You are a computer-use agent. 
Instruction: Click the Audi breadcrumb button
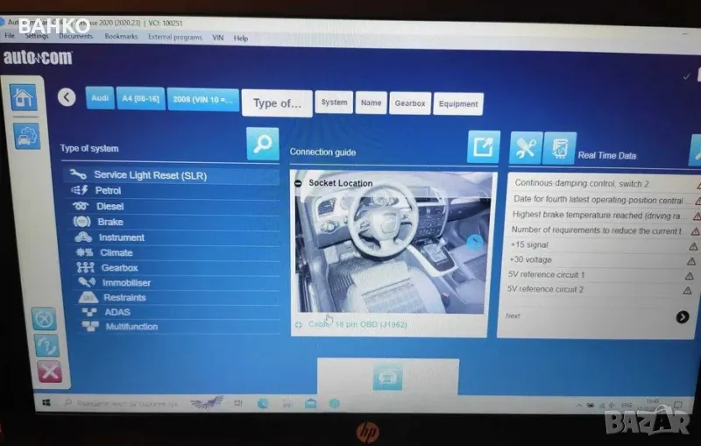tap(100, 98)
